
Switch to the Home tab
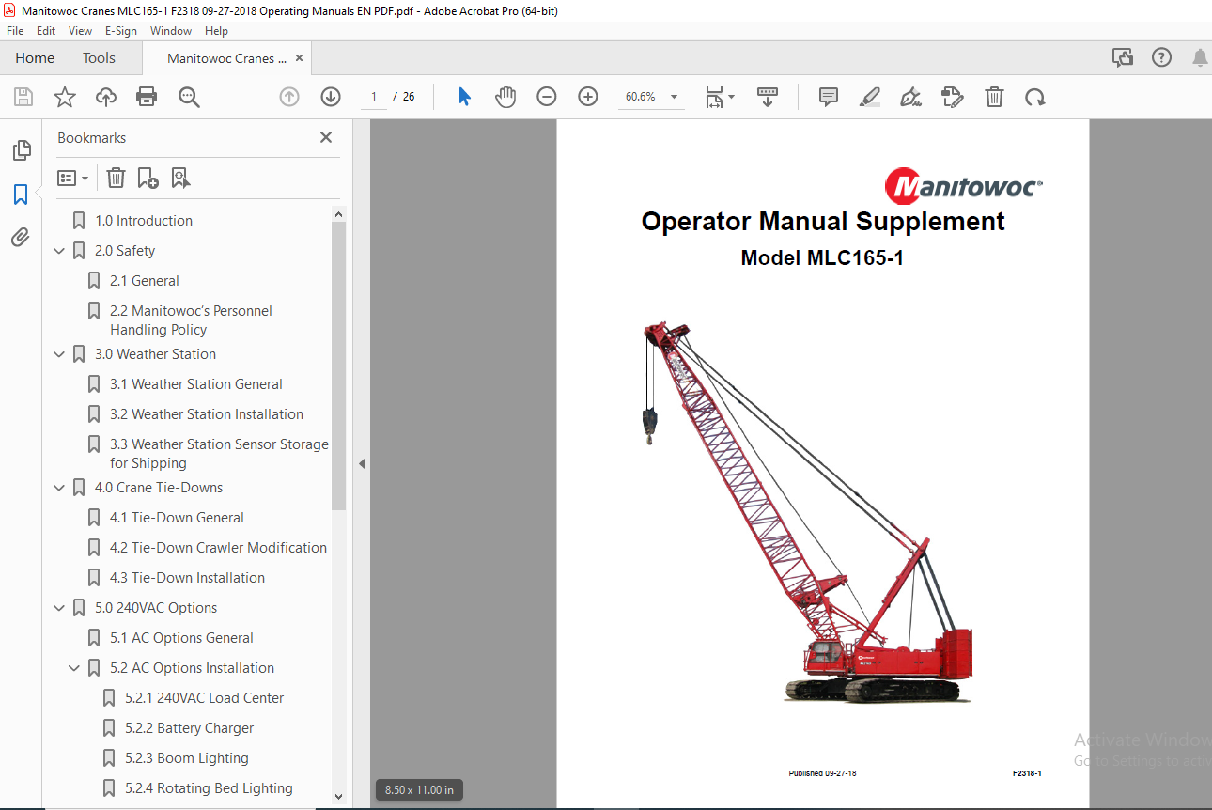pos(35,58)
